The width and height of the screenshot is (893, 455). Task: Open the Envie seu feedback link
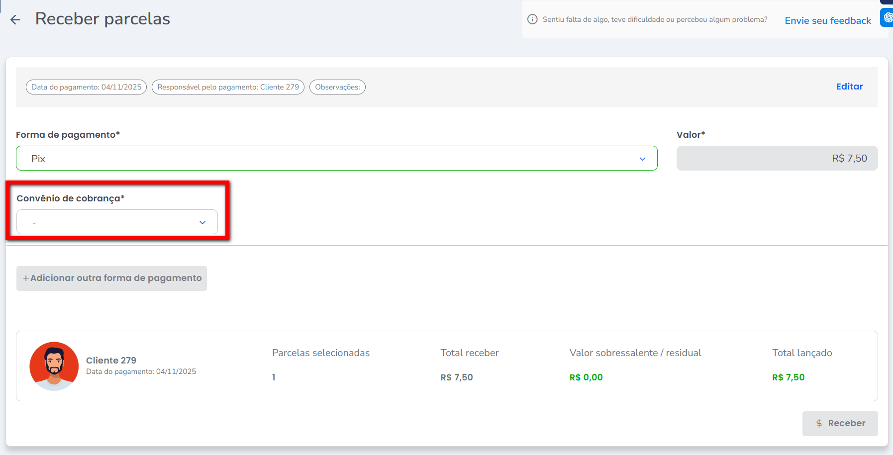pyautogui.click(x=828, y=20)
